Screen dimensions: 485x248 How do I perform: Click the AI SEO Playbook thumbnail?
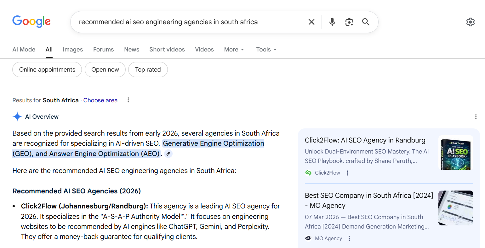[x=456, y=153]
